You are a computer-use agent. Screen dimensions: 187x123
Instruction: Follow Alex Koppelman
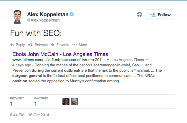tap(160, 15)
